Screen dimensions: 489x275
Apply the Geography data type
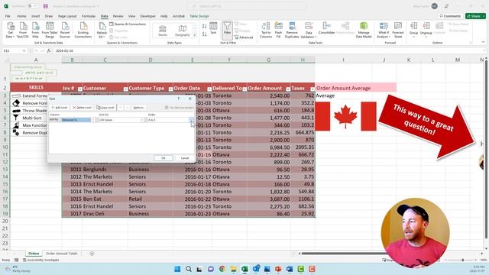[x=183, y=31]
